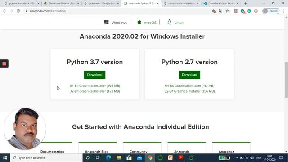
Task: Click the address bar URL
Action: (48, 11)
